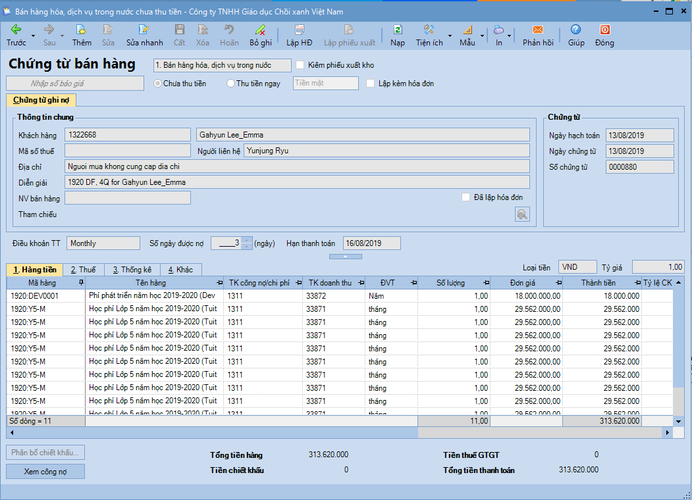Screen dimensions: 692x500
Task: Click the Sửa nhanh quick edit icon
Action: (144, 30)
